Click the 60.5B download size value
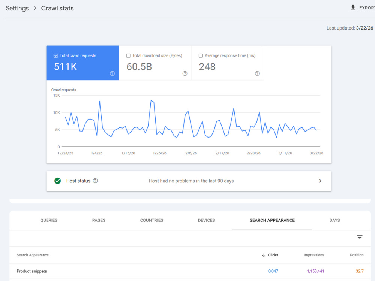The image size is (375, 281). tap(139, 67)
